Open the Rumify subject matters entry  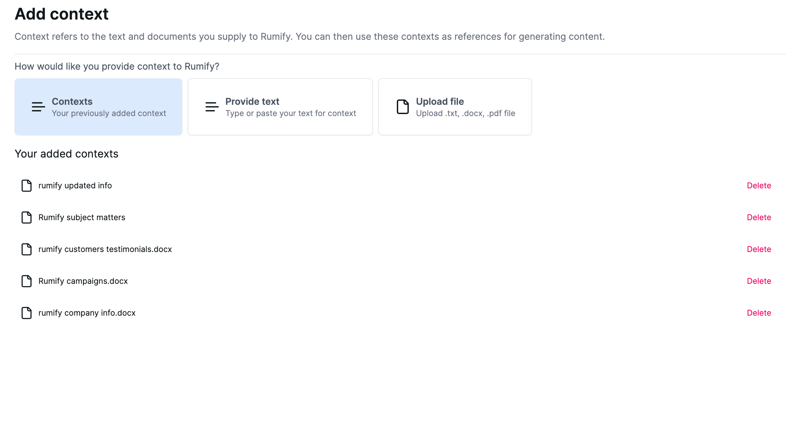pyautogui.click(x=82, y=218)
